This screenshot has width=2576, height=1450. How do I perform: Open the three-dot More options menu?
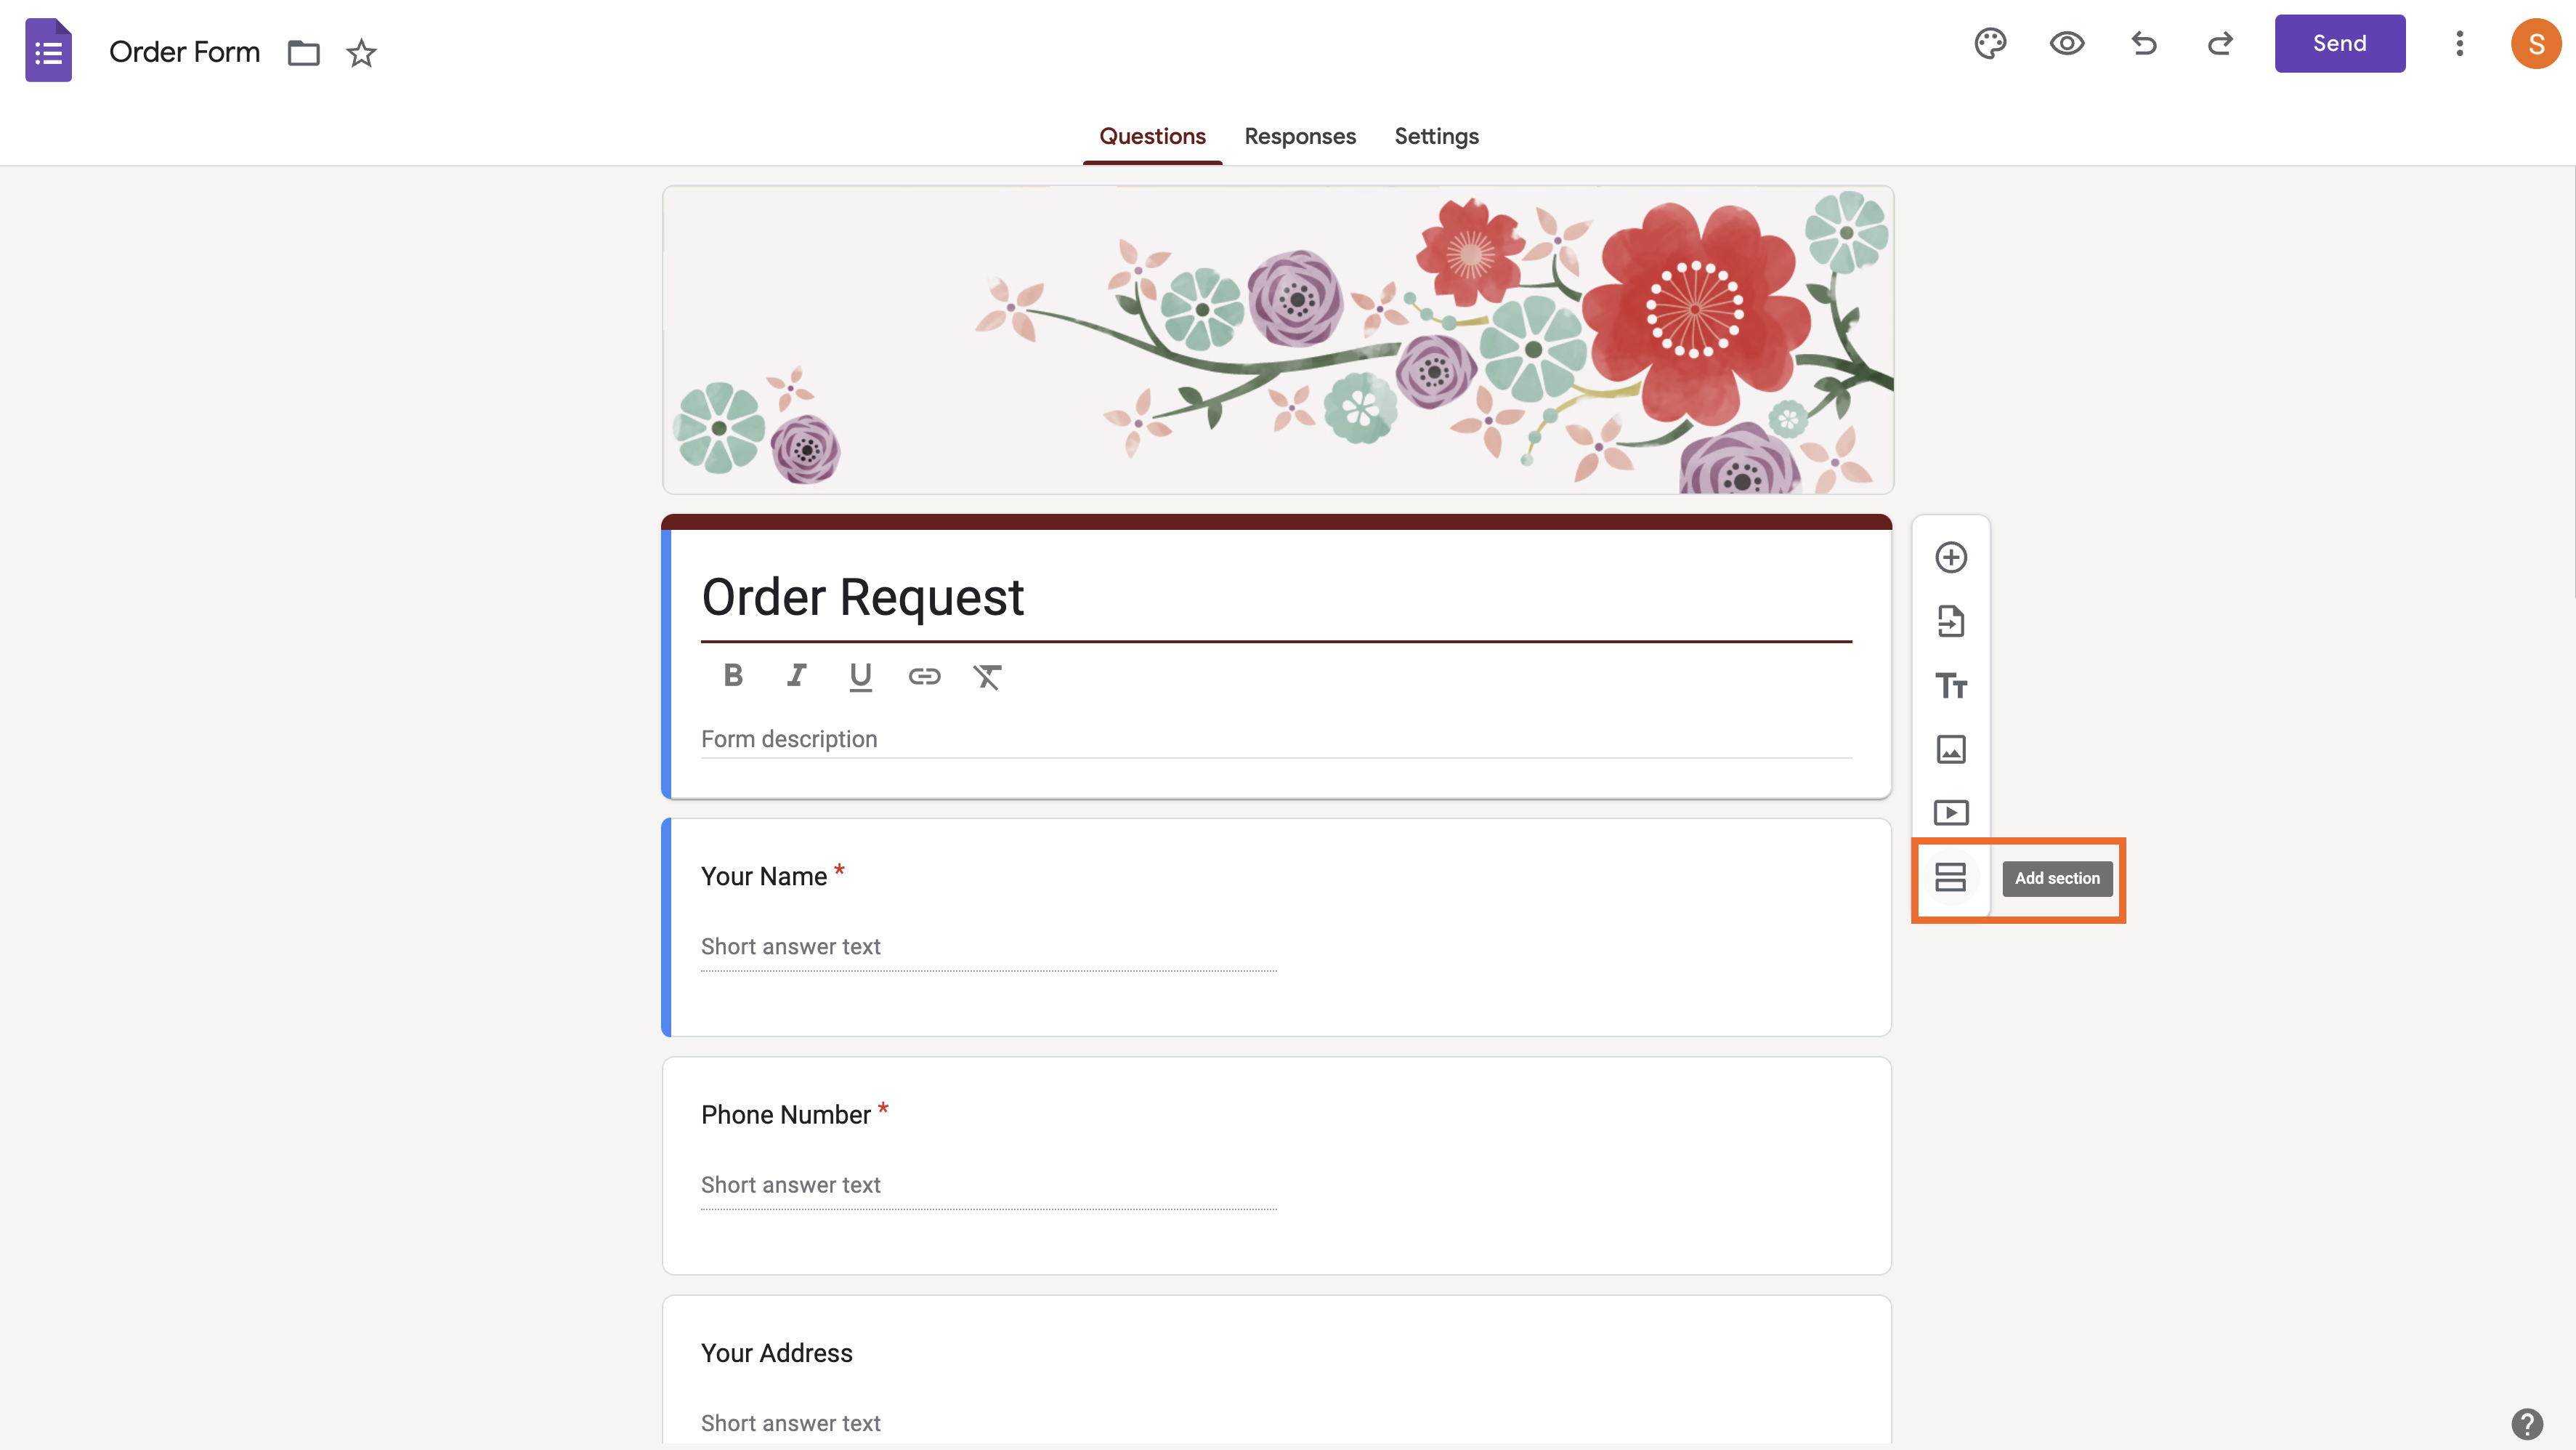point(2459,44)
